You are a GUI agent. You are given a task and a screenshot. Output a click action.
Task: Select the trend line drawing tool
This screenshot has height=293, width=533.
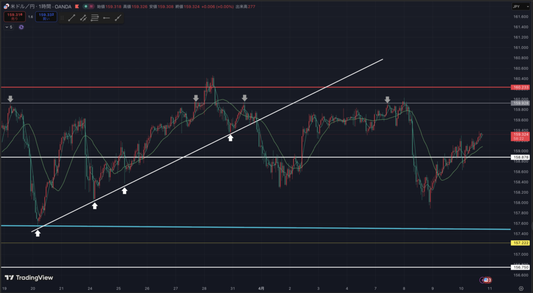(x=72, y=18)
